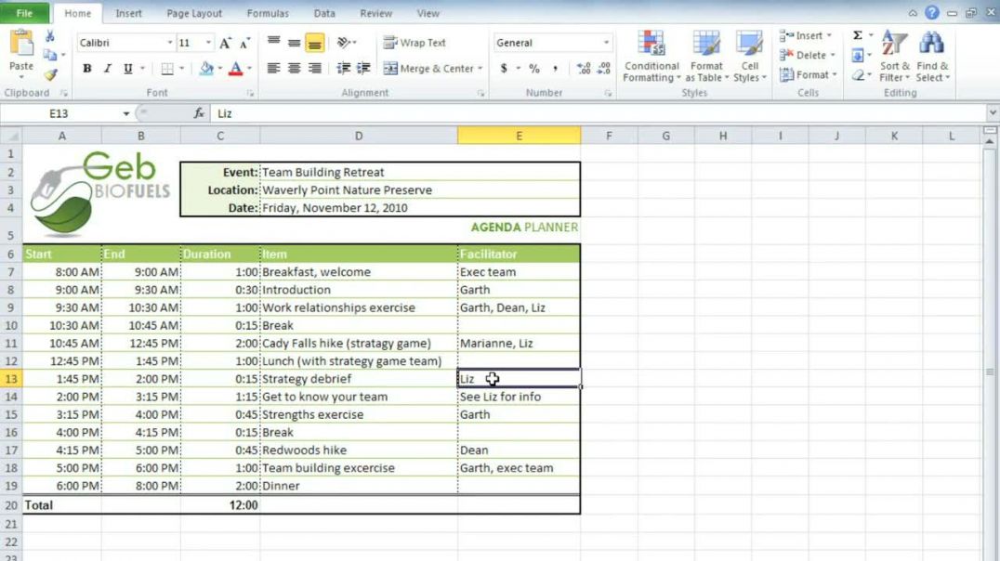
Task: Decrease font size with Shrink Font
Action: (x=245, y=43)
